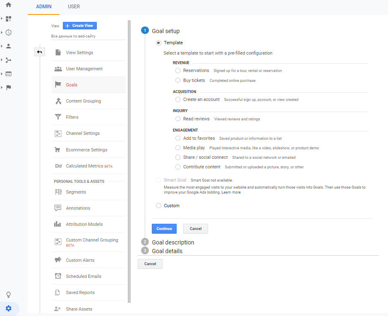Click the Custom Alerts megaphone icon
Viewport: 388px width, 316px height.
pos(58,260)
